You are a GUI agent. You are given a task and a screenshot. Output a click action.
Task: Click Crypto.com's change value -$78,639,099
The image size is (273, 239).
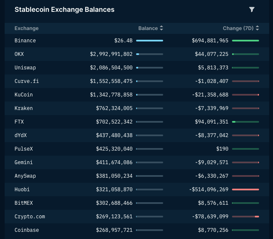(x=210, y=217)
